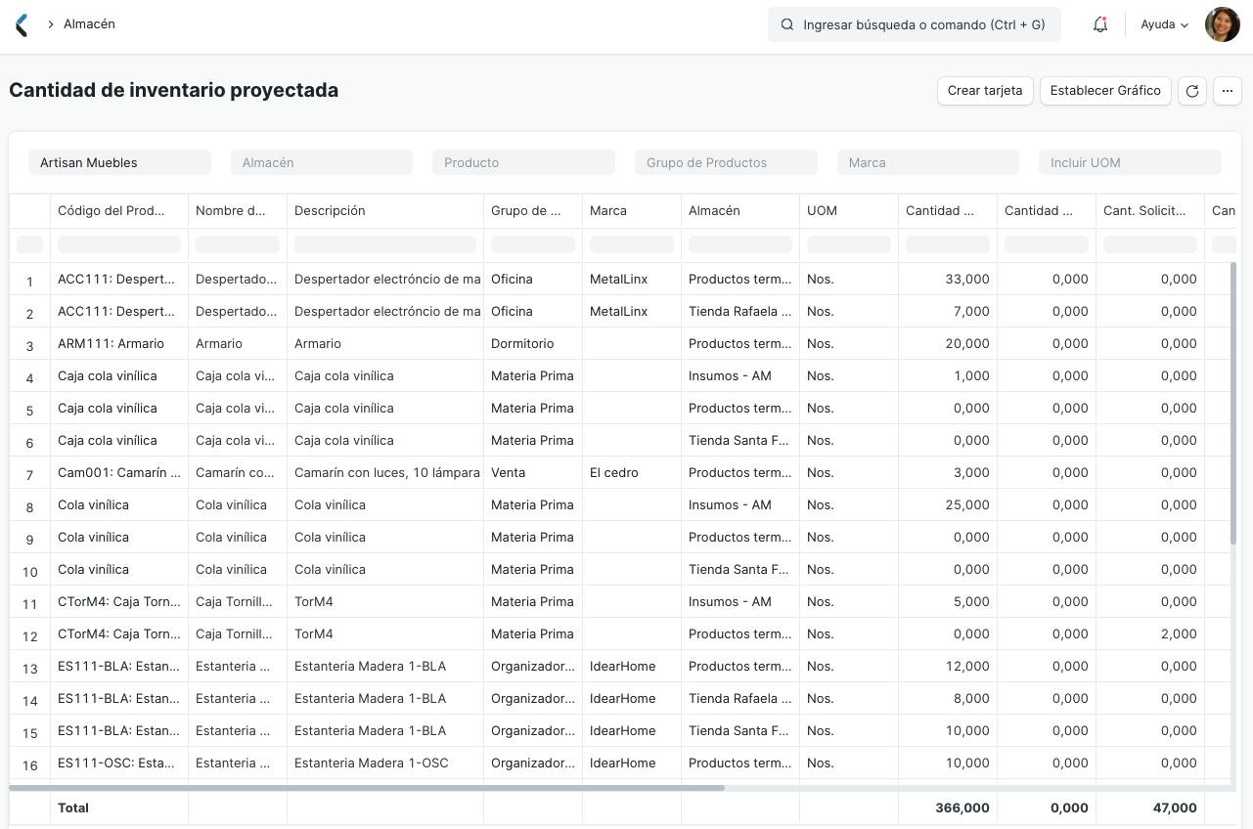The image size is (1253, 829).
Task: Click the breadcrumb chevron before Almacén
Action: coord(50,24)
